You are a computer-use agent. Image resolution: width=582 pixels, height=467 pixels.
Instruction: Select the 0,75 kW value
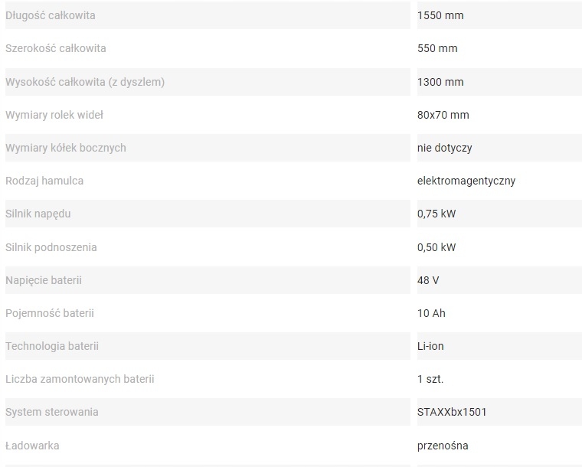436,214
